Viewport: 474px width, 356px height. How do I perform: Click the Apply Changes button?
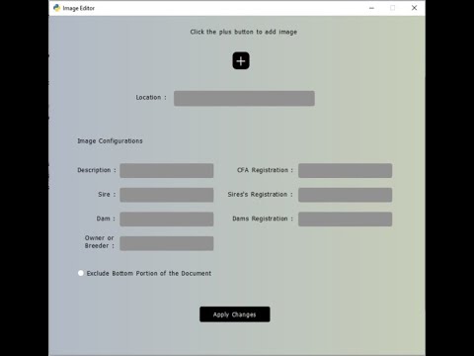(x=235, y=314)
